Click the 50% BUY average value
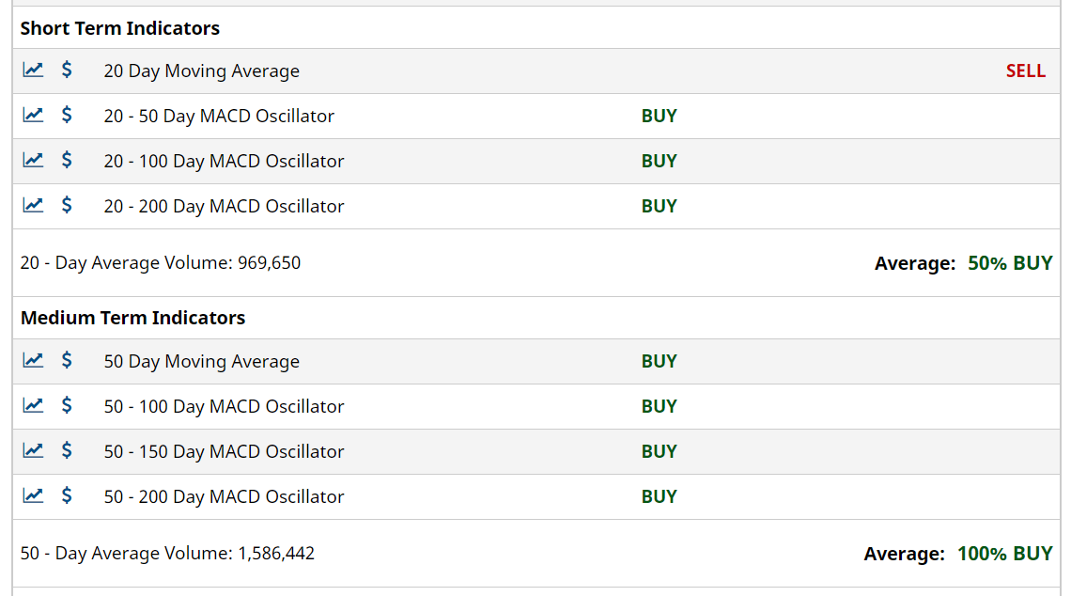 1010,263
